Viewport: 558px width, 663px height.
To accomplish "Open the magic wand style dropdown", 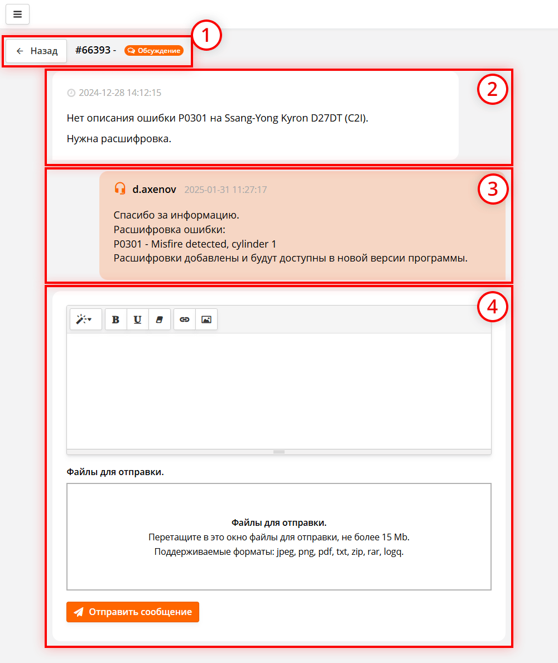I will tap(85, 320).
